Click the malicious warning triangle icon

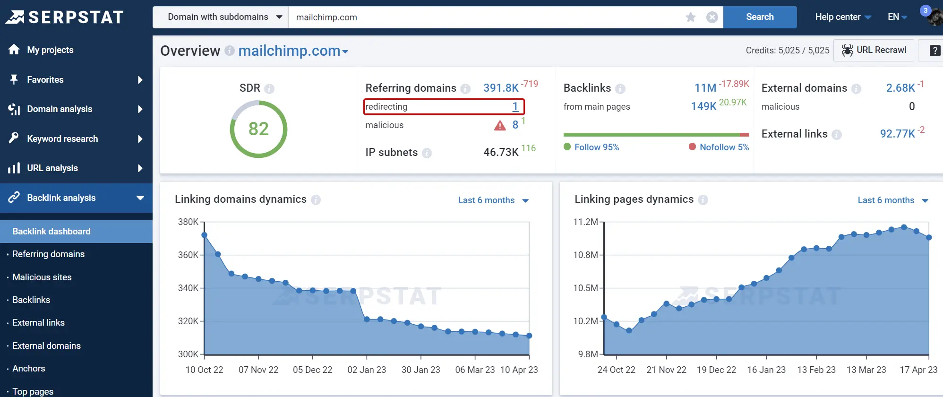[x=500, y=125]
